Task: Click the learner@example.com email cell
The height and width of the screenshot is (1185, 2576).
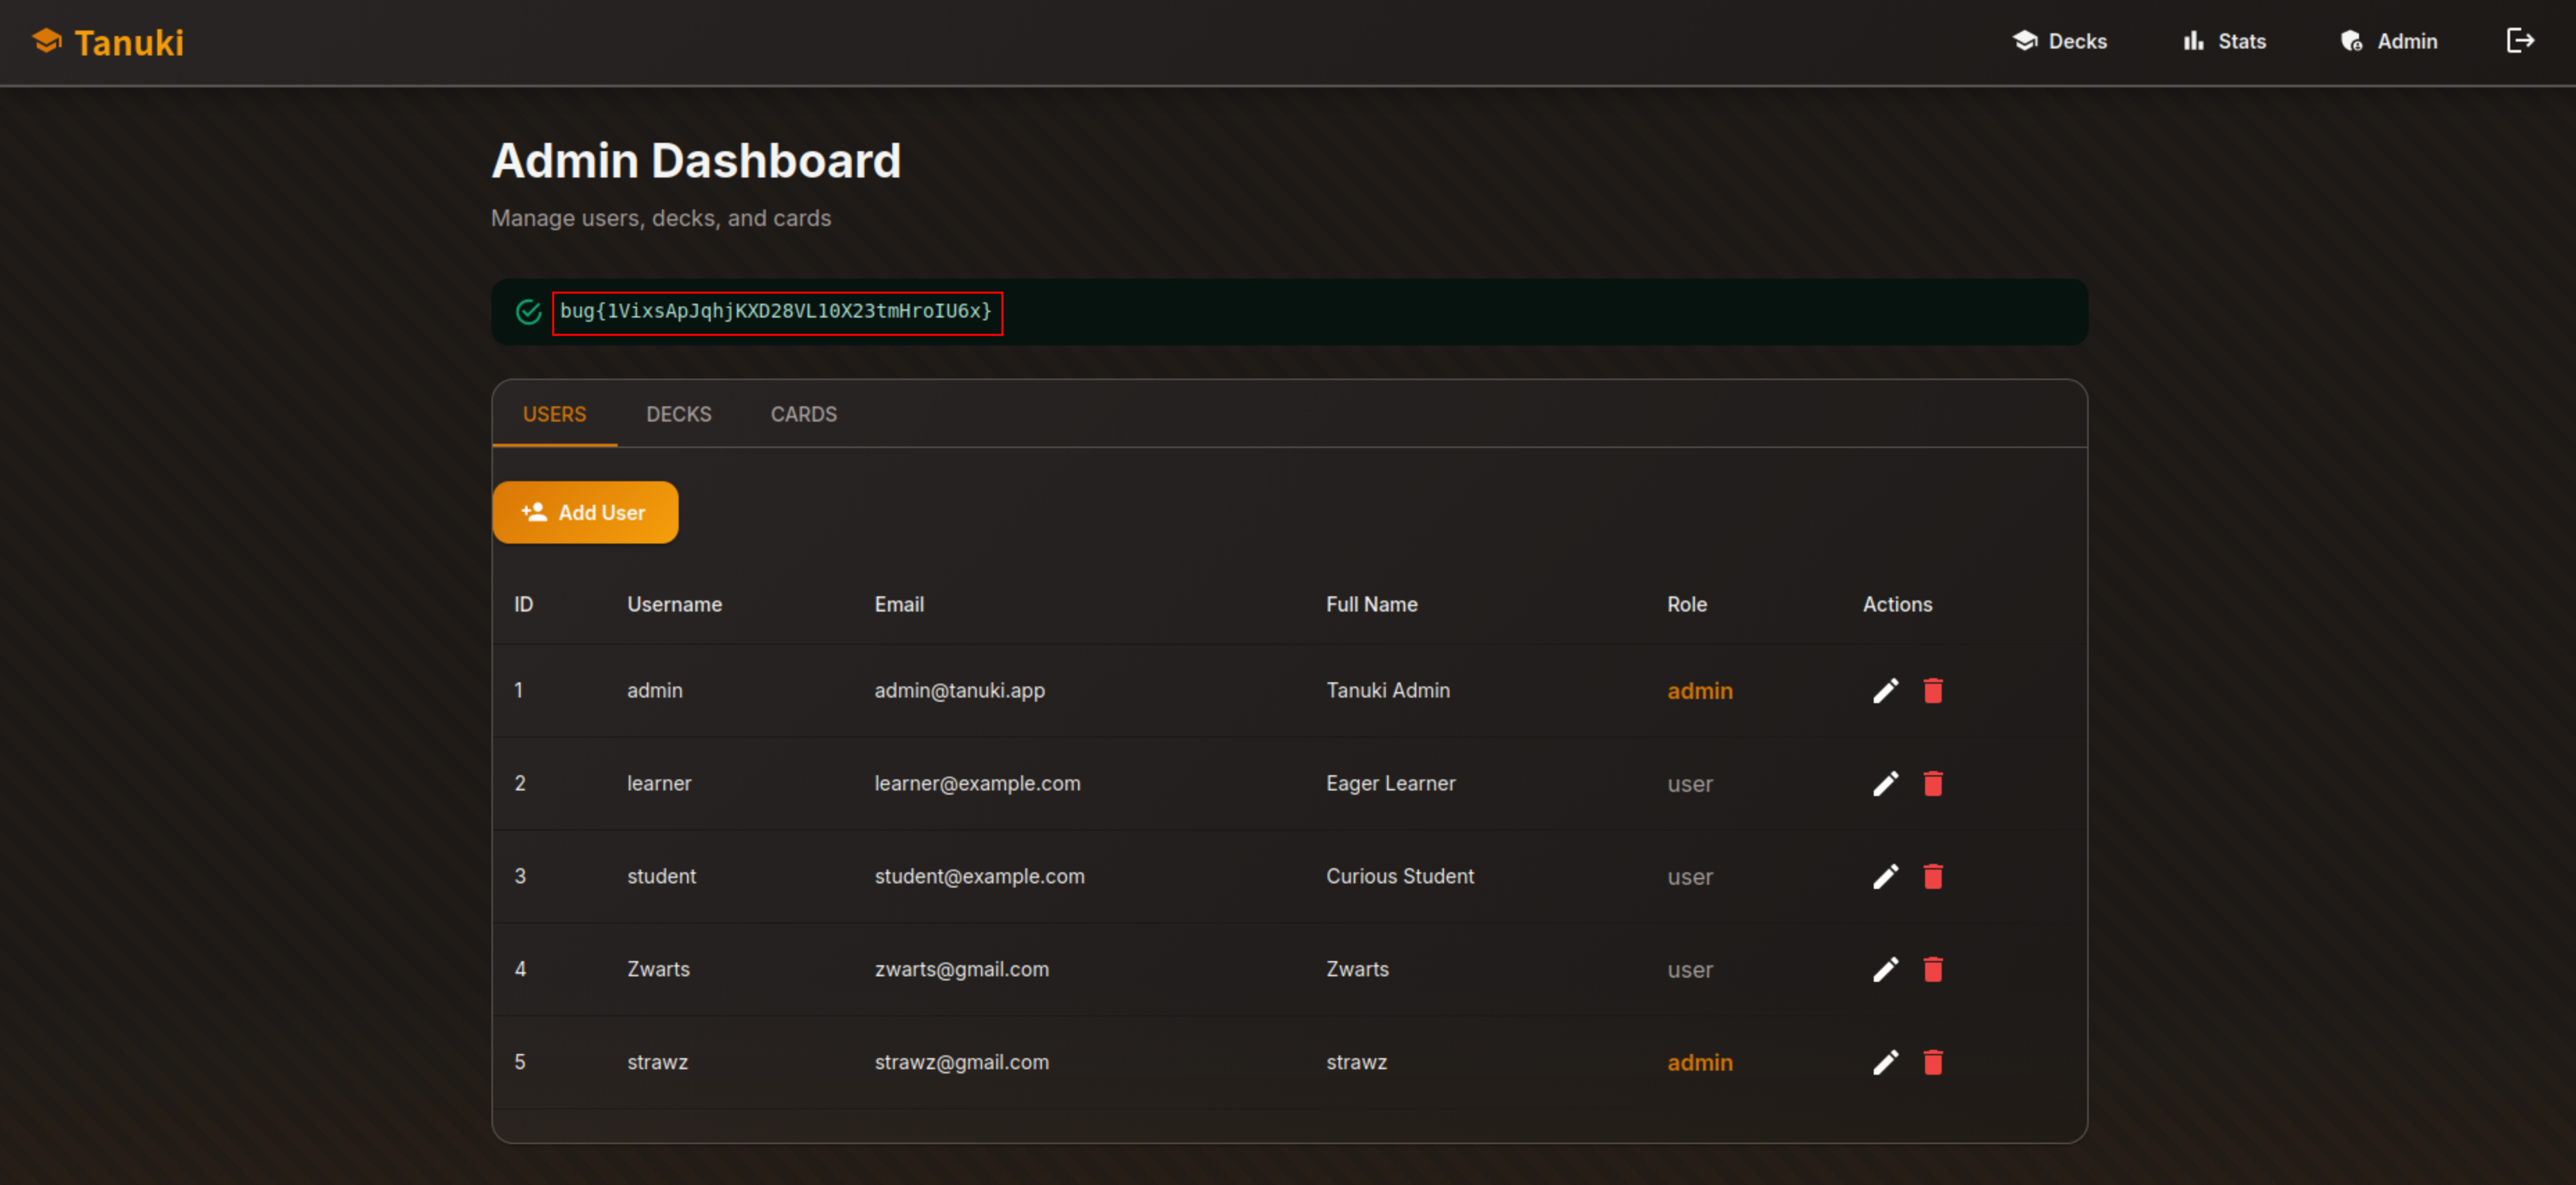Action: [x=977, y=783]
